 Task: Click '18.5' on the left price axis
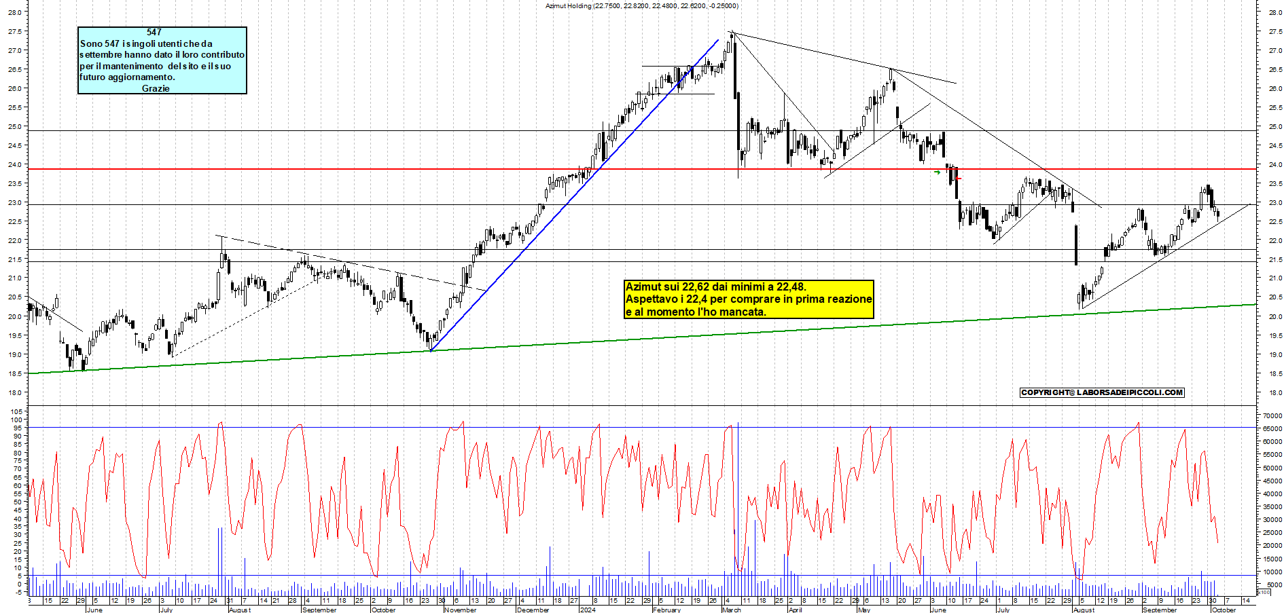pyautogui.click(x=16, y=373)
